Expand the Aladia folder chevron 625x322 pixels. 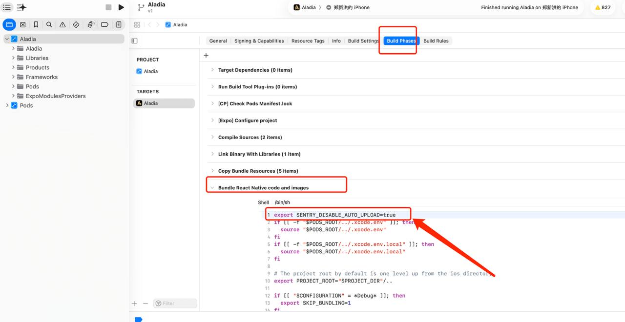13,48
